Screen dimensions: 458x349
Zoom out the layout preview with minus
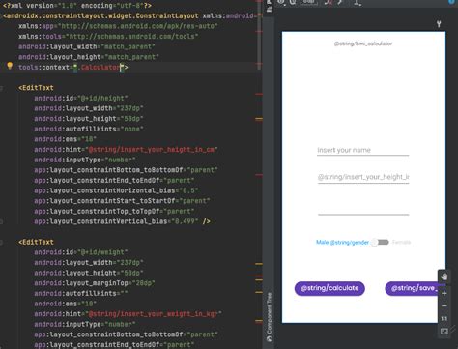(x=444, y=305)
